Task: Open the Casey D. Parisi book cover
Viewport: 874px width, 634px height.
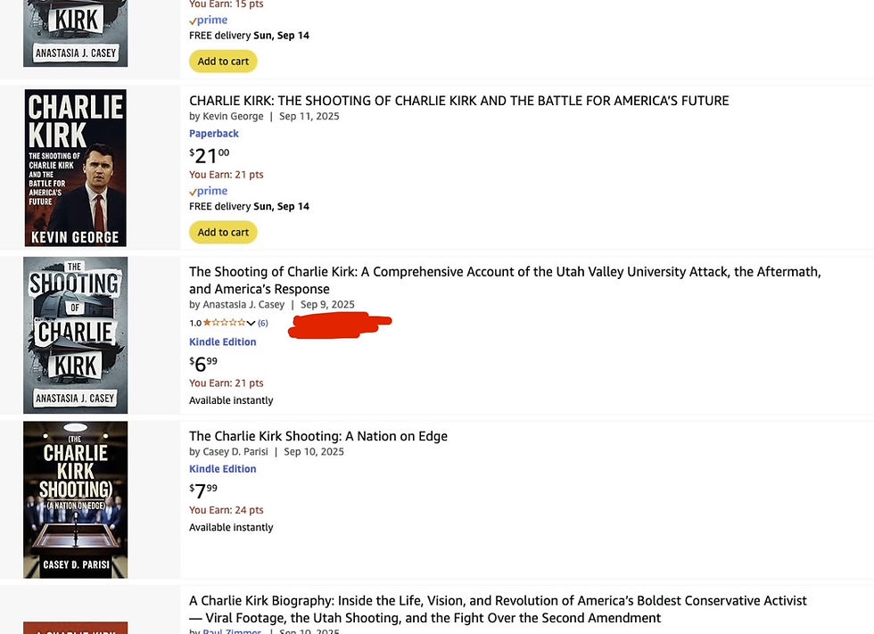Action: pos(76,499)
